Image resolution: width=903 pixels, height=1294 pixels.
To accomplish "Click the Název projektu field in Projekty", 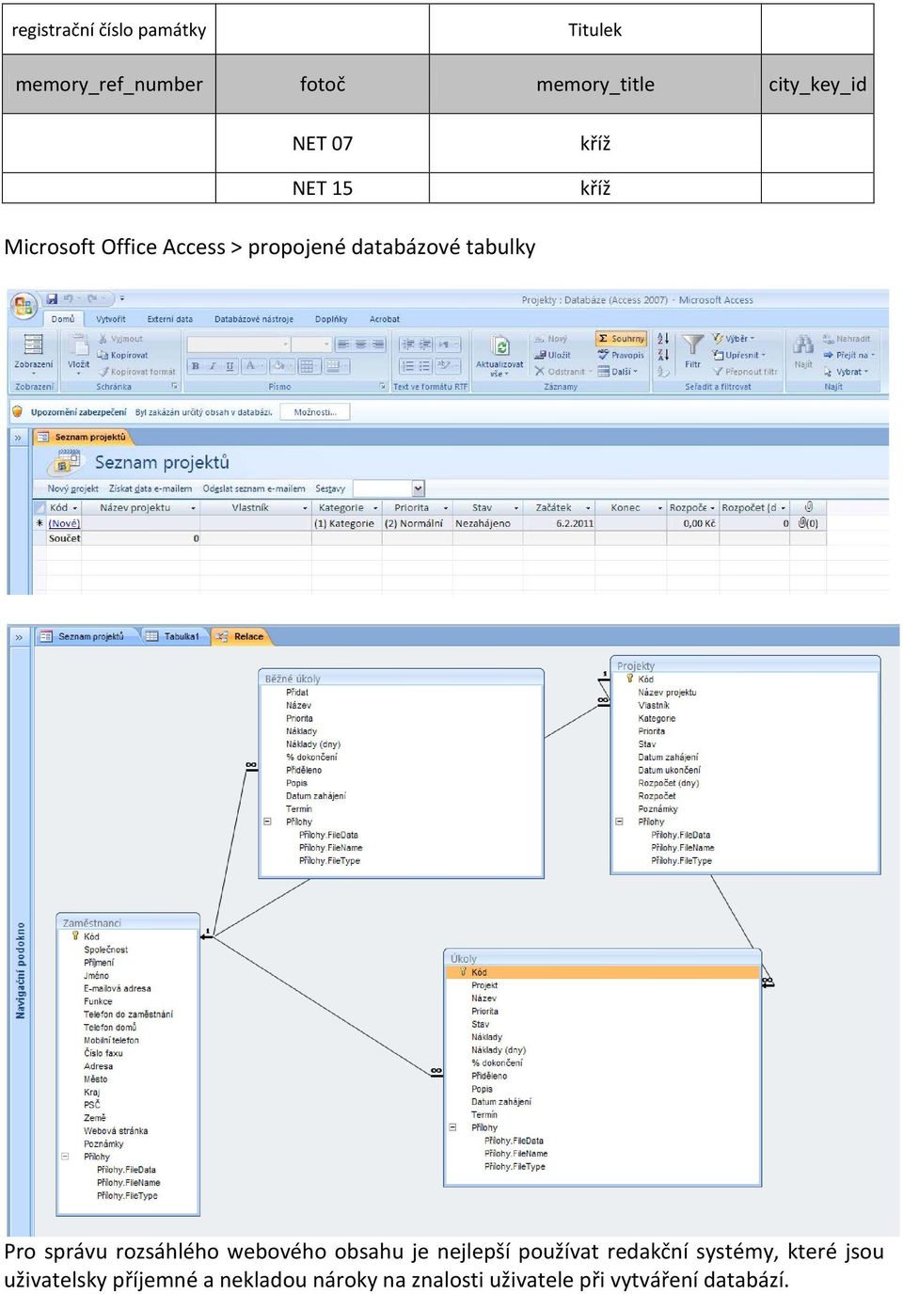I will (668, 693).
